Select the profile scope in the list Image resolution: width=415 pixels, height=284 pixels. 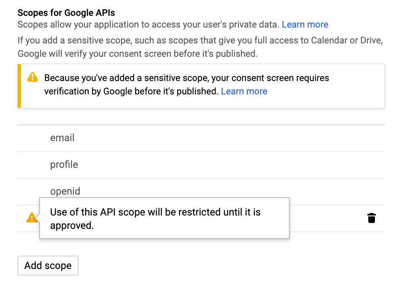(64, 165)
